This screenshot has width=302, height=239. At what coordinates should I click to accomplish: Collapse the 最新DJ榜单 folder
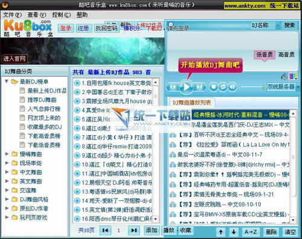[x=7, y=81]
